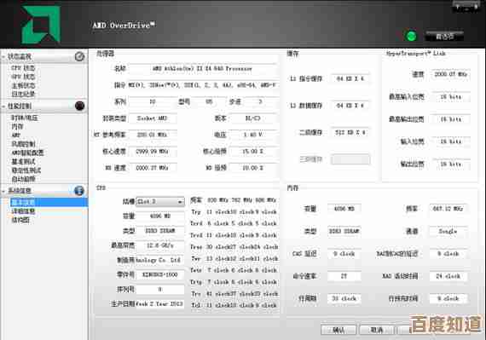The height and width of the screenshot is (340, 486).
Task: Open the AMP item in sidebar
Action: [x=16, y=135]
